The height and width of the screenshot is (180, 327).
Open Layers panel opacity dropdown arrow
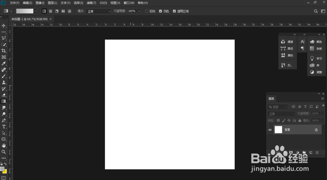pyautogui.click(x=322, y=114)
